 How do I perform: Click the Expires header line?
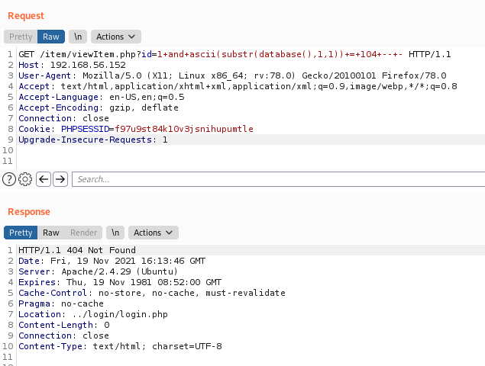pyautogui.click(x=120, y=282)
